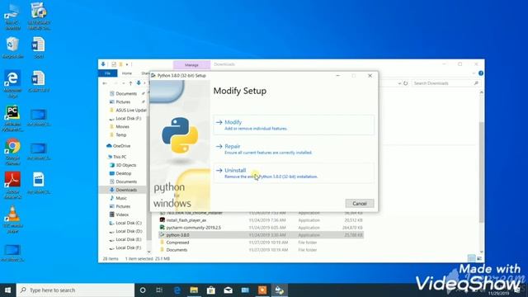The height and width of the screenshot is (297, 528).
Task: Collapse Explorer ribbon chevron
Action: [474, 73]
